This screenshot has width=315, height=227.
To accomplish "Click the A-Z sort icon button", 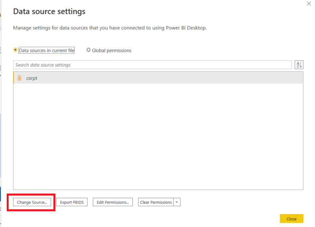I will pos(299,65).
